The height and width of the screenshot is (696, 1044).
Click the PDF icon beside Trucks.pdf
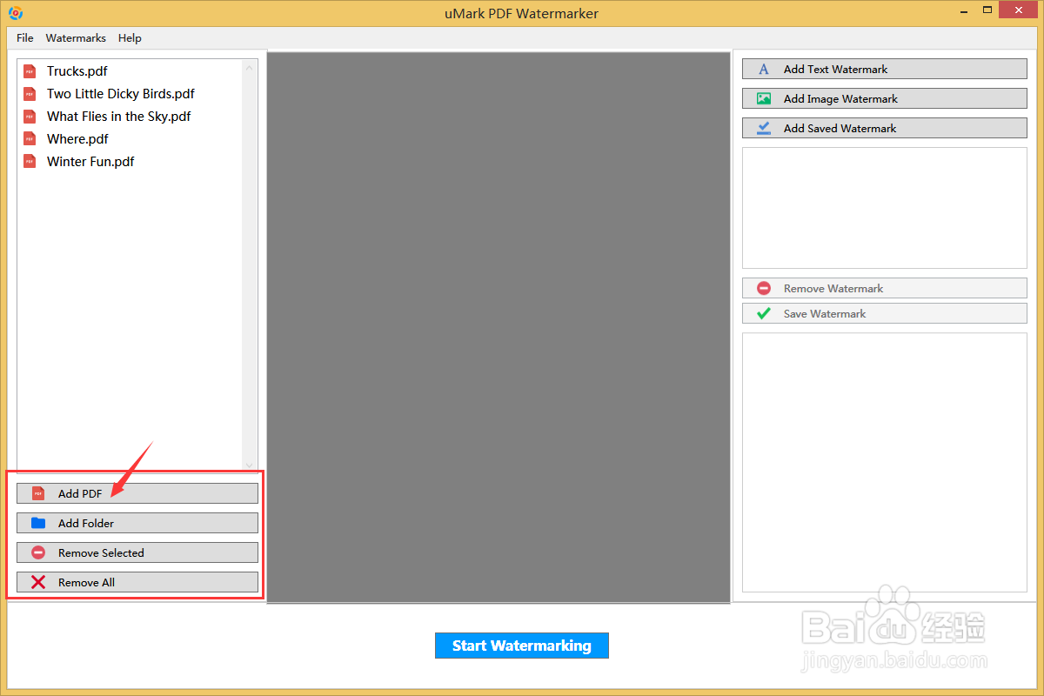coord(30,71)
